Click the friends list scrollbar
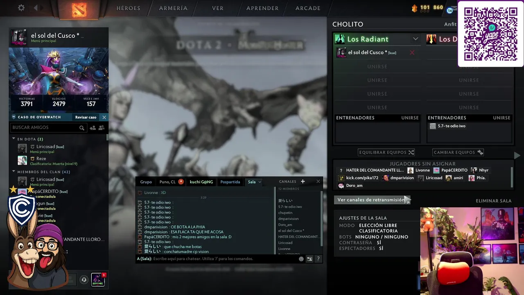 [x=107, y=138]
